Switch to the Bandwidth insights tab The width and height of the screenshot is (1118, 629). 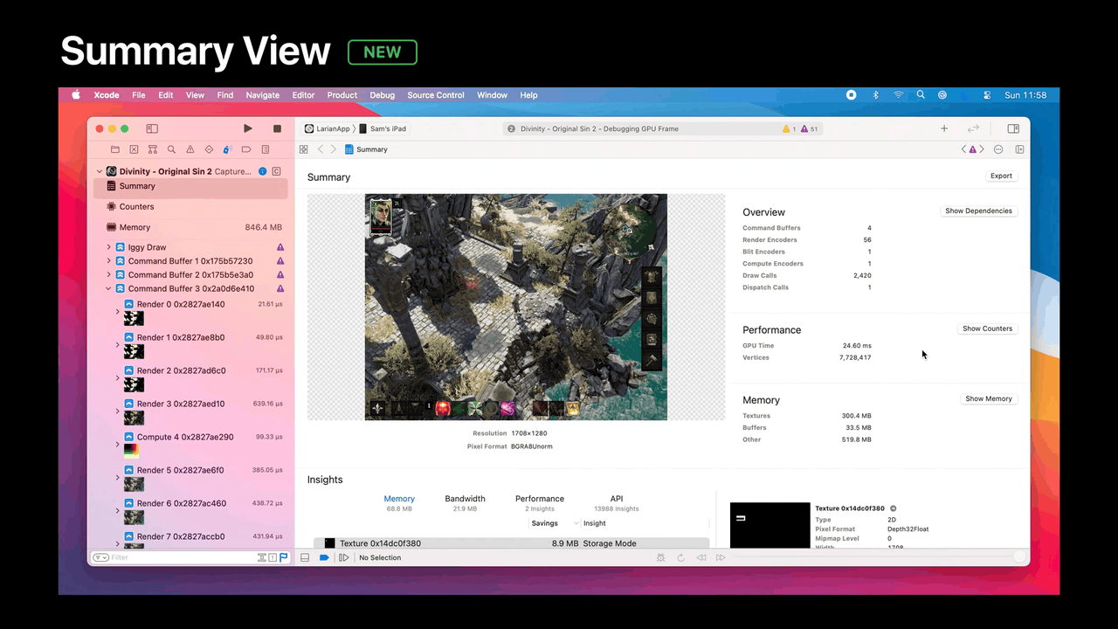465,502
